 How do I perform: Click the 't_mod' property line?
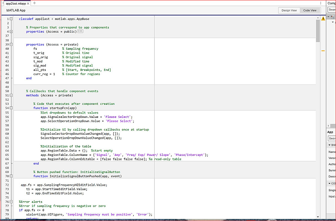point(61,61)
